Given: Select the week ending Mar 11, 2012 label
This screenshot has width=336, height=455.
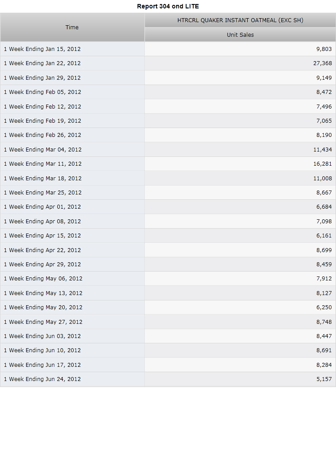Looking at the screenshot, I should pyautogui.click(x=43, y=163).
